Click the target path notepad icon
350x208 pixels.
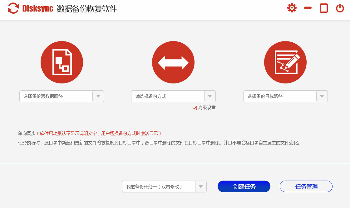click(x=285, y=62)
